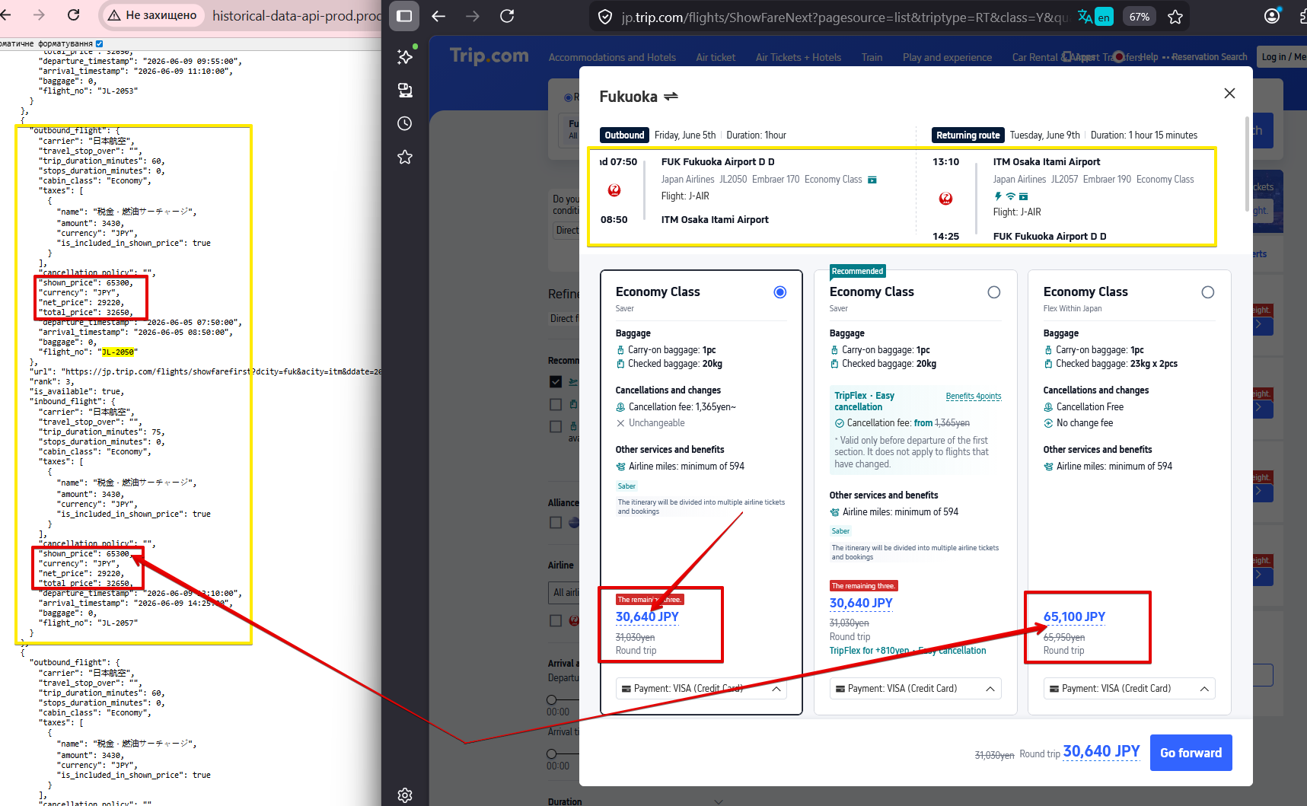Click Airline miles icon in Flex fare card
Image resolution: width=1307 pixels, height=806 pixels.
point(1048,467)
